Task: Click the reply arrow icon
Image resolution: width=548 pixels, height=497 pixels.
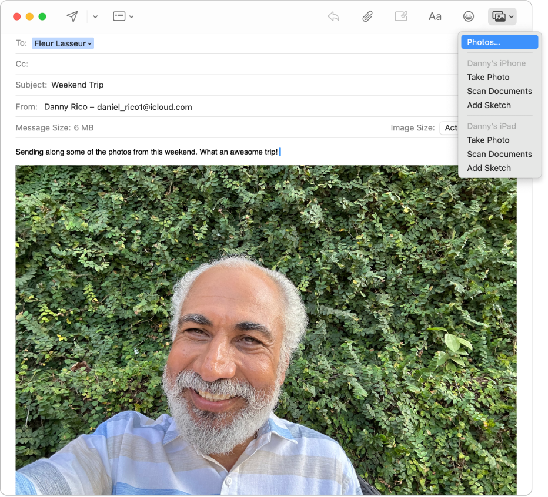Action: (333, 17)
